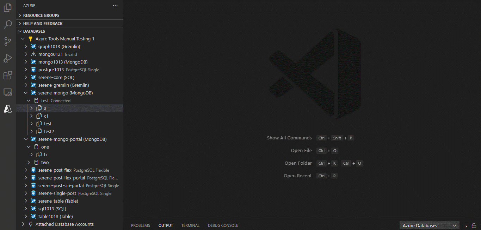The width and height of the screenshot is (481, 230).
Task: Click serene-table Cosmos DB icon
Action: [x=33, y=201]
